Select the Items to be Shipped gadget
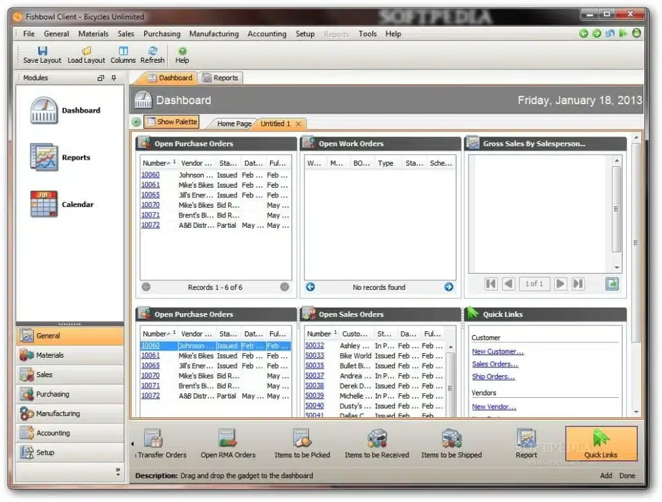The image size is (662, 502). coord(451,444)
